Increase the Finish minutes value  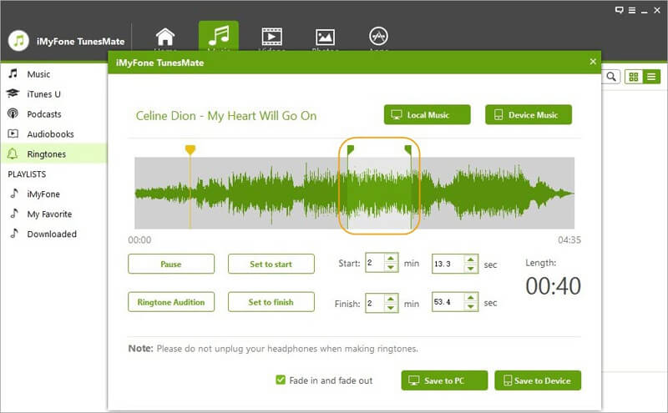click(391, 298)
